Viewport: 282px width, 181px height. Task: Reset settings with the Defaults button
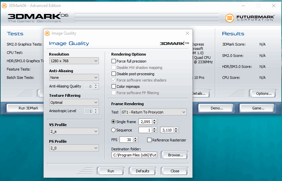point(142,171)
